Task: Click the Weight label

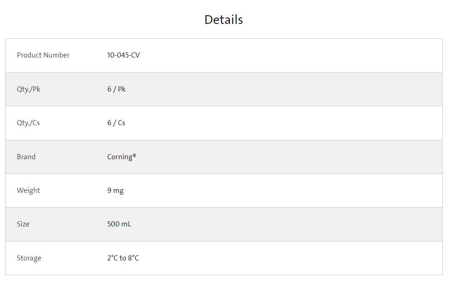Action: (x=29, y=191)
